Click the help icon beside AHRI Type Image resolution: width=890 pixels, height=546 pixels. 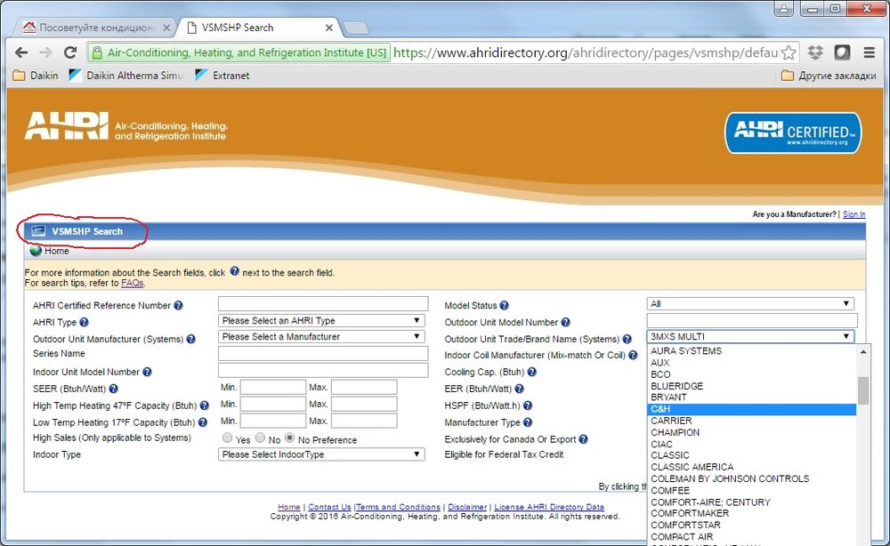[85, 322]
